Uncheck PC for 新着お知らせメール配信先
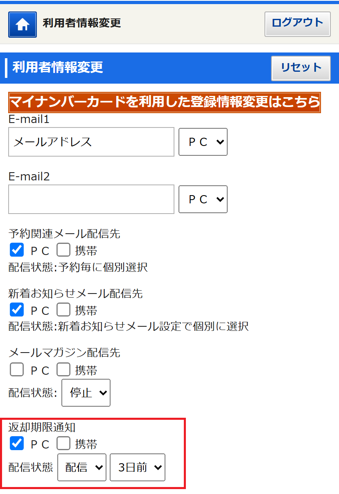This screenshot has height=494, width=339. tap(17, 309)
